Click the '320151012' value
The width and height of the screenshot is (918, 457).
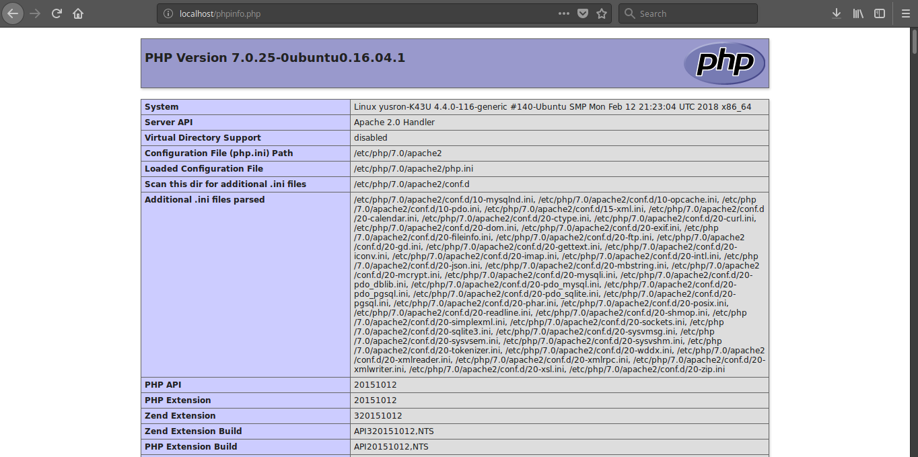click(x=378, y=416)
